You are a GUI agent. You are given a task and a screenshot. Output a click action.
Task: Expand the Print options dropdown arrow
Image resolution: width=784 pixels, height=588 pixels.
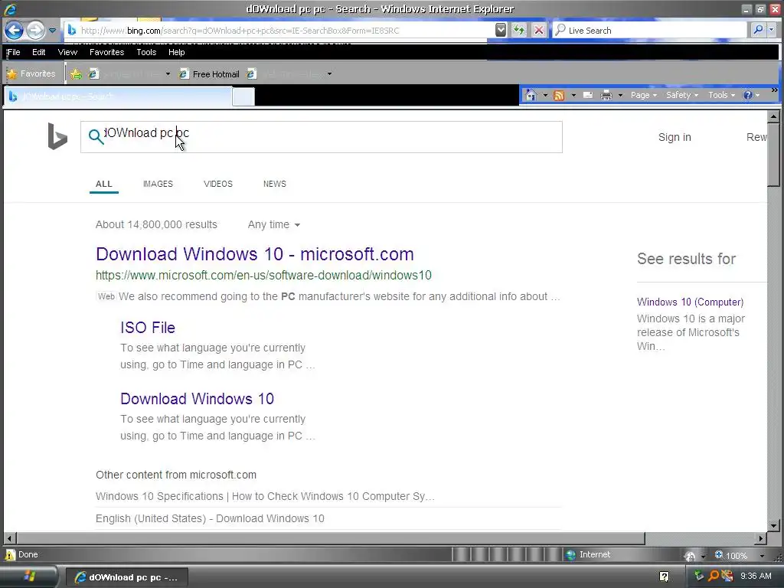620,95
